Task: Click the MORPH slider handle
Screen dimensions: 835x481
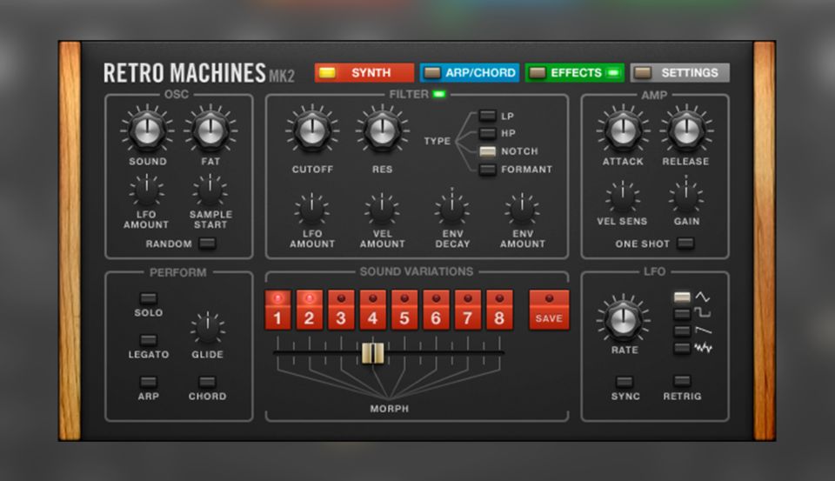Action: [x=372, y=353]
